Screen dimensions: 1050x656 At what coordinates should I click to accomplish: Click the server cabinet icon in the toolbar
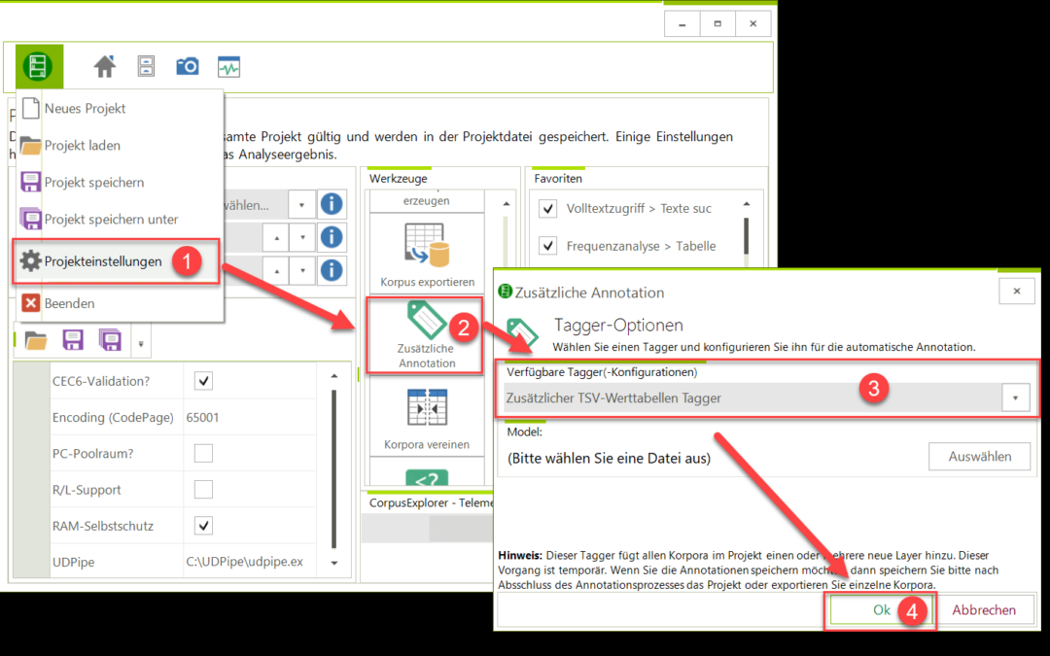[x=146, y=66]
